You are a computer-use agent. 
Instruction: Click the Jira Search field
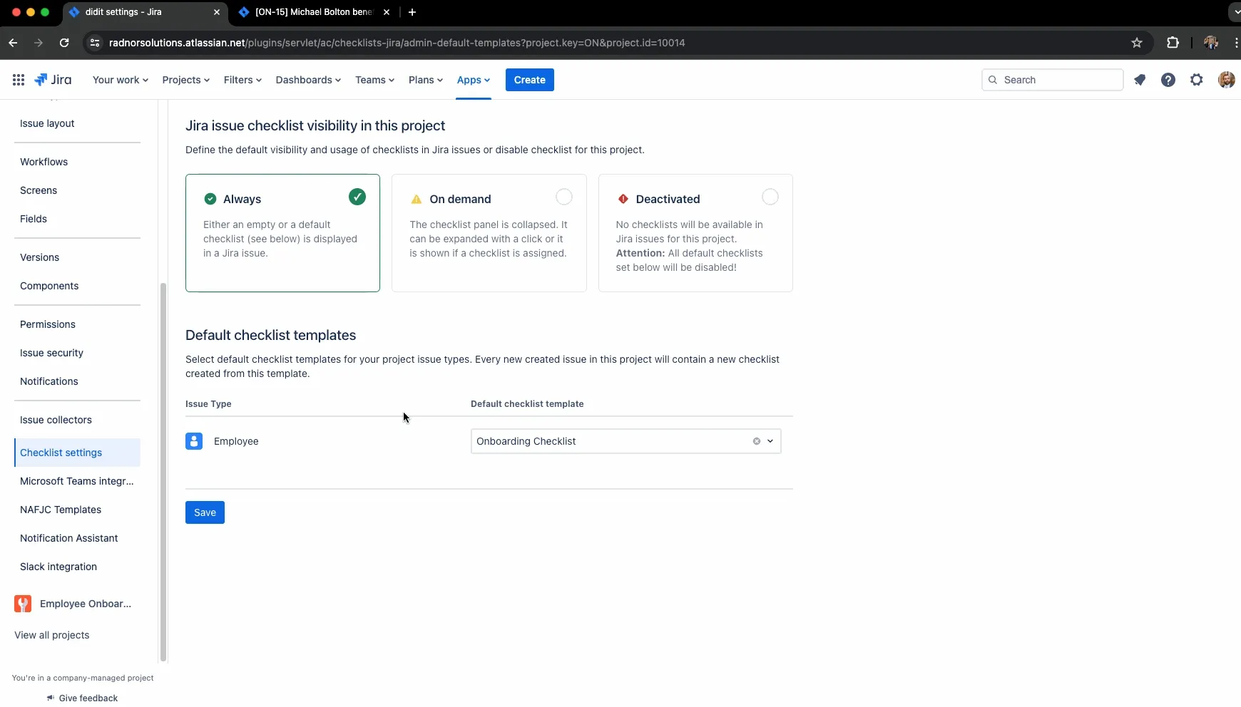(1053, 80)
